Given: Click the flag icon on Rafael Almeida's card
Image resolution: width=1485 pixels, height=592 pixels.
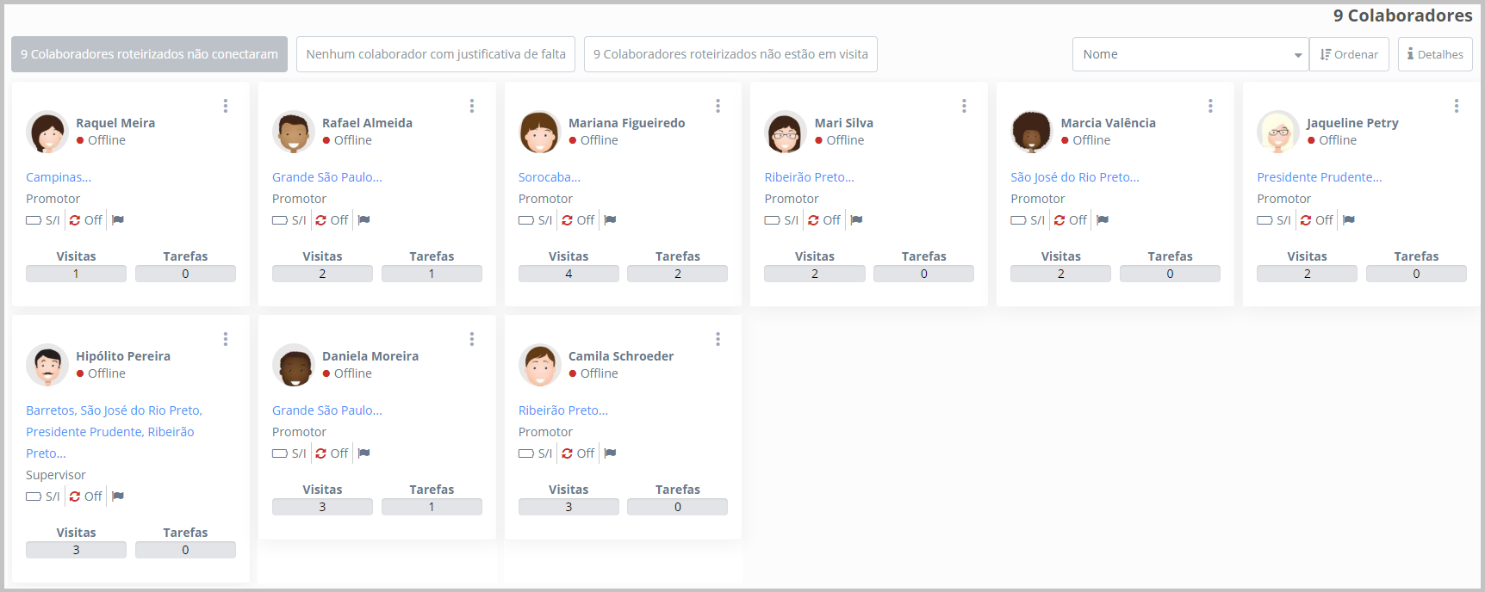Looking at the screenshot, I should 364,220.
